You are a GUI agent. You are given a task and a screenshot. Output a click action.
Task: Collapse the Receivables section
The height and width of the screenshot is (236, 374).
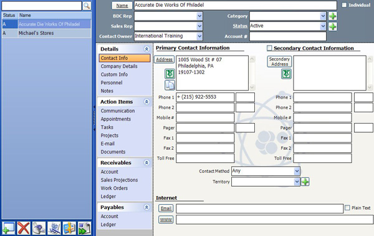click(146, 163)
